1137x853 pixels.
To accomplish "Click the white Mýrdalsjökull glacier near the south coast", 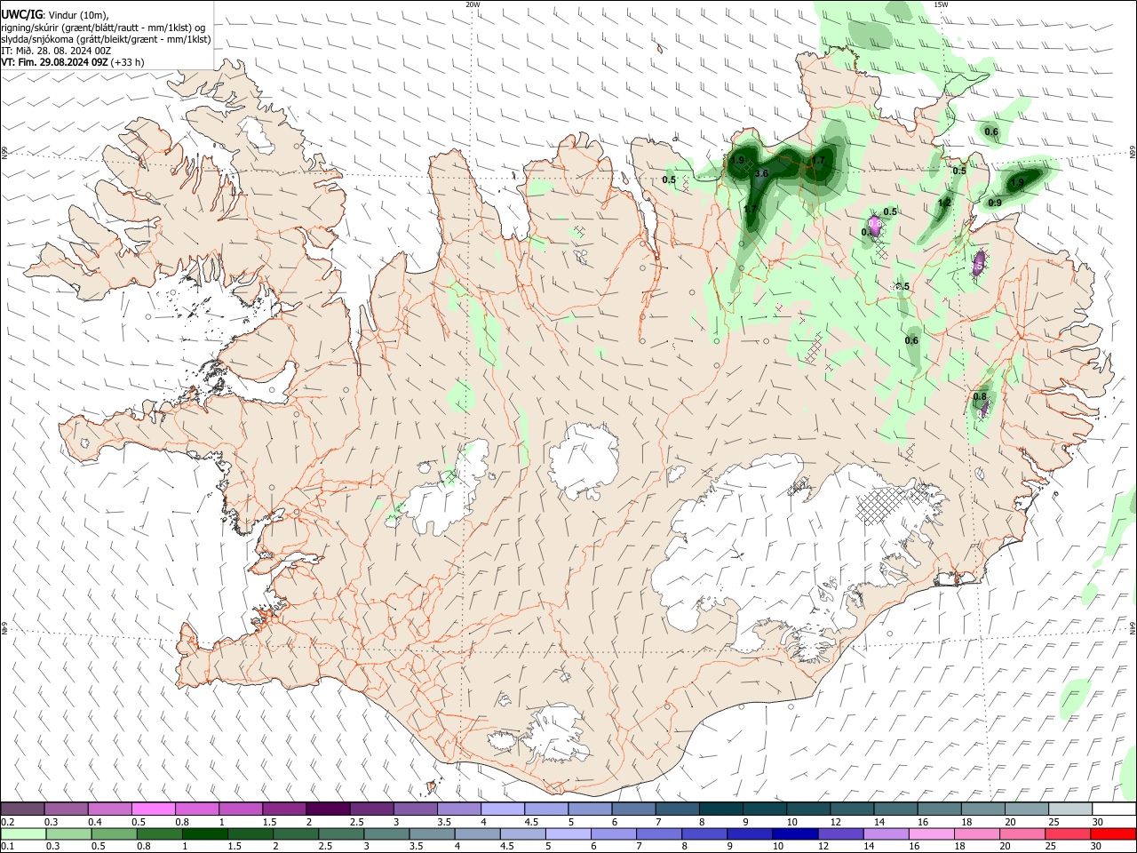I will click(556, 734).
